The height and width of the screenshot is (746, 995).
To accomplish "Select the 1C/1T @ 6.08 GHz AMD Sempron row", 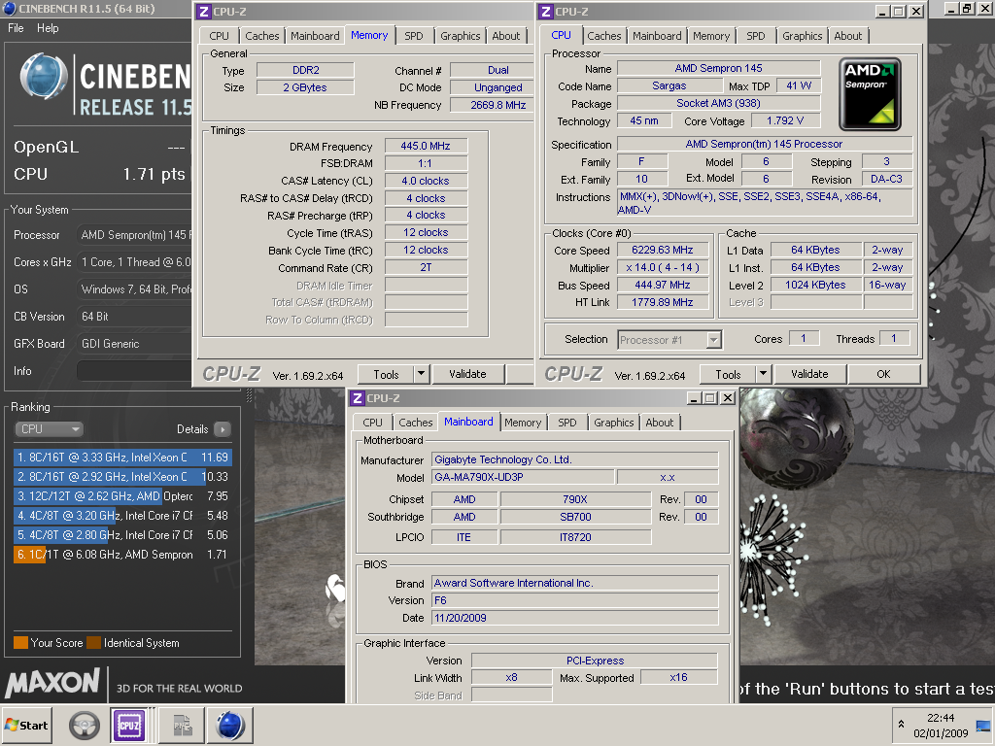I will coord(122,555).
